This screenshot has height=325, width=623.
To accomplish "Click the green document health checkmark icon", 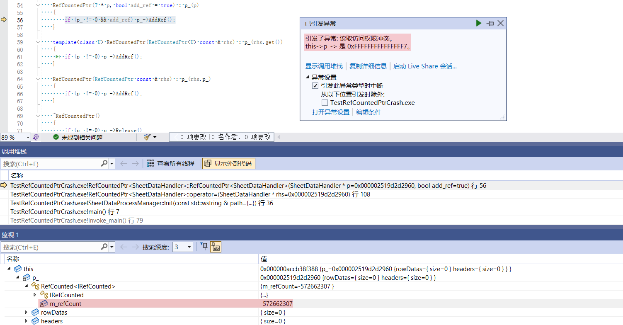I will point(56,137).
